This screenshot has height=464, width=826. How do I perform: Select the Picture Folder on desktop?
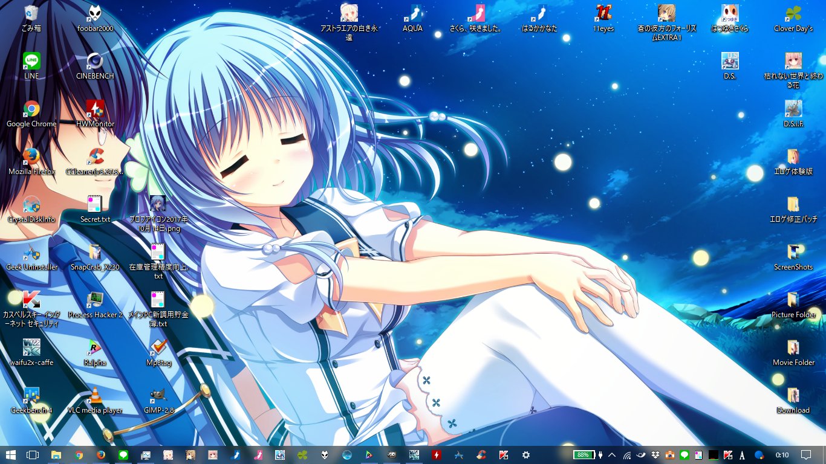(793, 304)
